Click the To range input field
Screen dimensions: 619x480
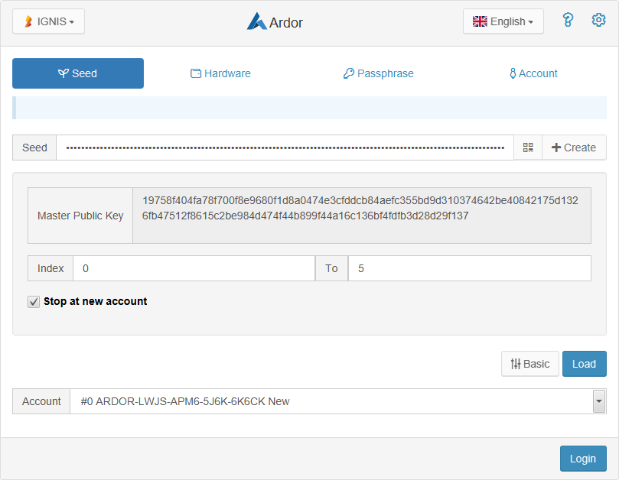[469, 268]
